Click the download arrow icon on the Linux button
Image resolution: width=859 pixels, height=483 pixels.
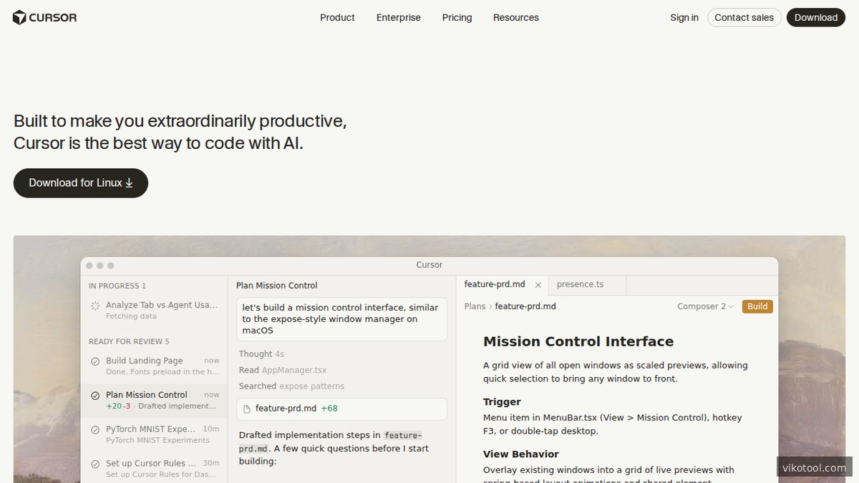pyautogui.click(x=130, y=182)
